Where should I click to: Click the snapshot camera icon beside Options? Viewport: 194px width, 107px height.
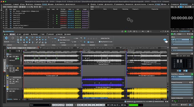pyautogui.click(x=88, y=42)
